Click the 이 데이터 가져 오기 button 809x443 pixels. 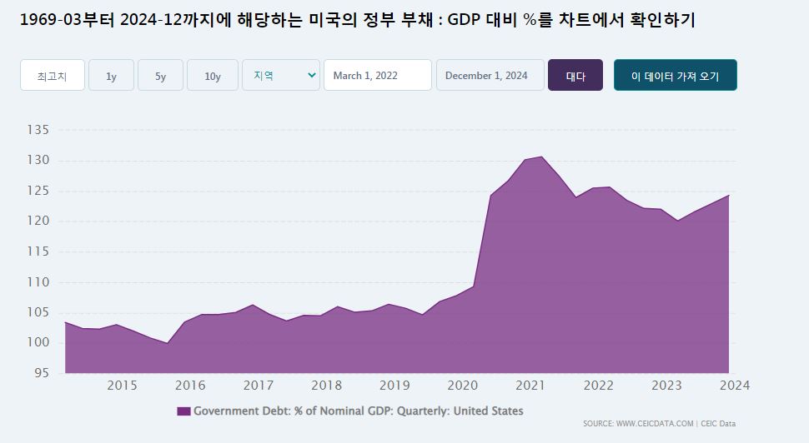click(675, 76)
